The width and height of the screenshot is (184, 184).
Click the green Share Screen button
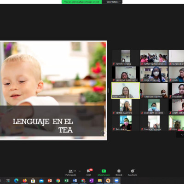click(103, 172)
